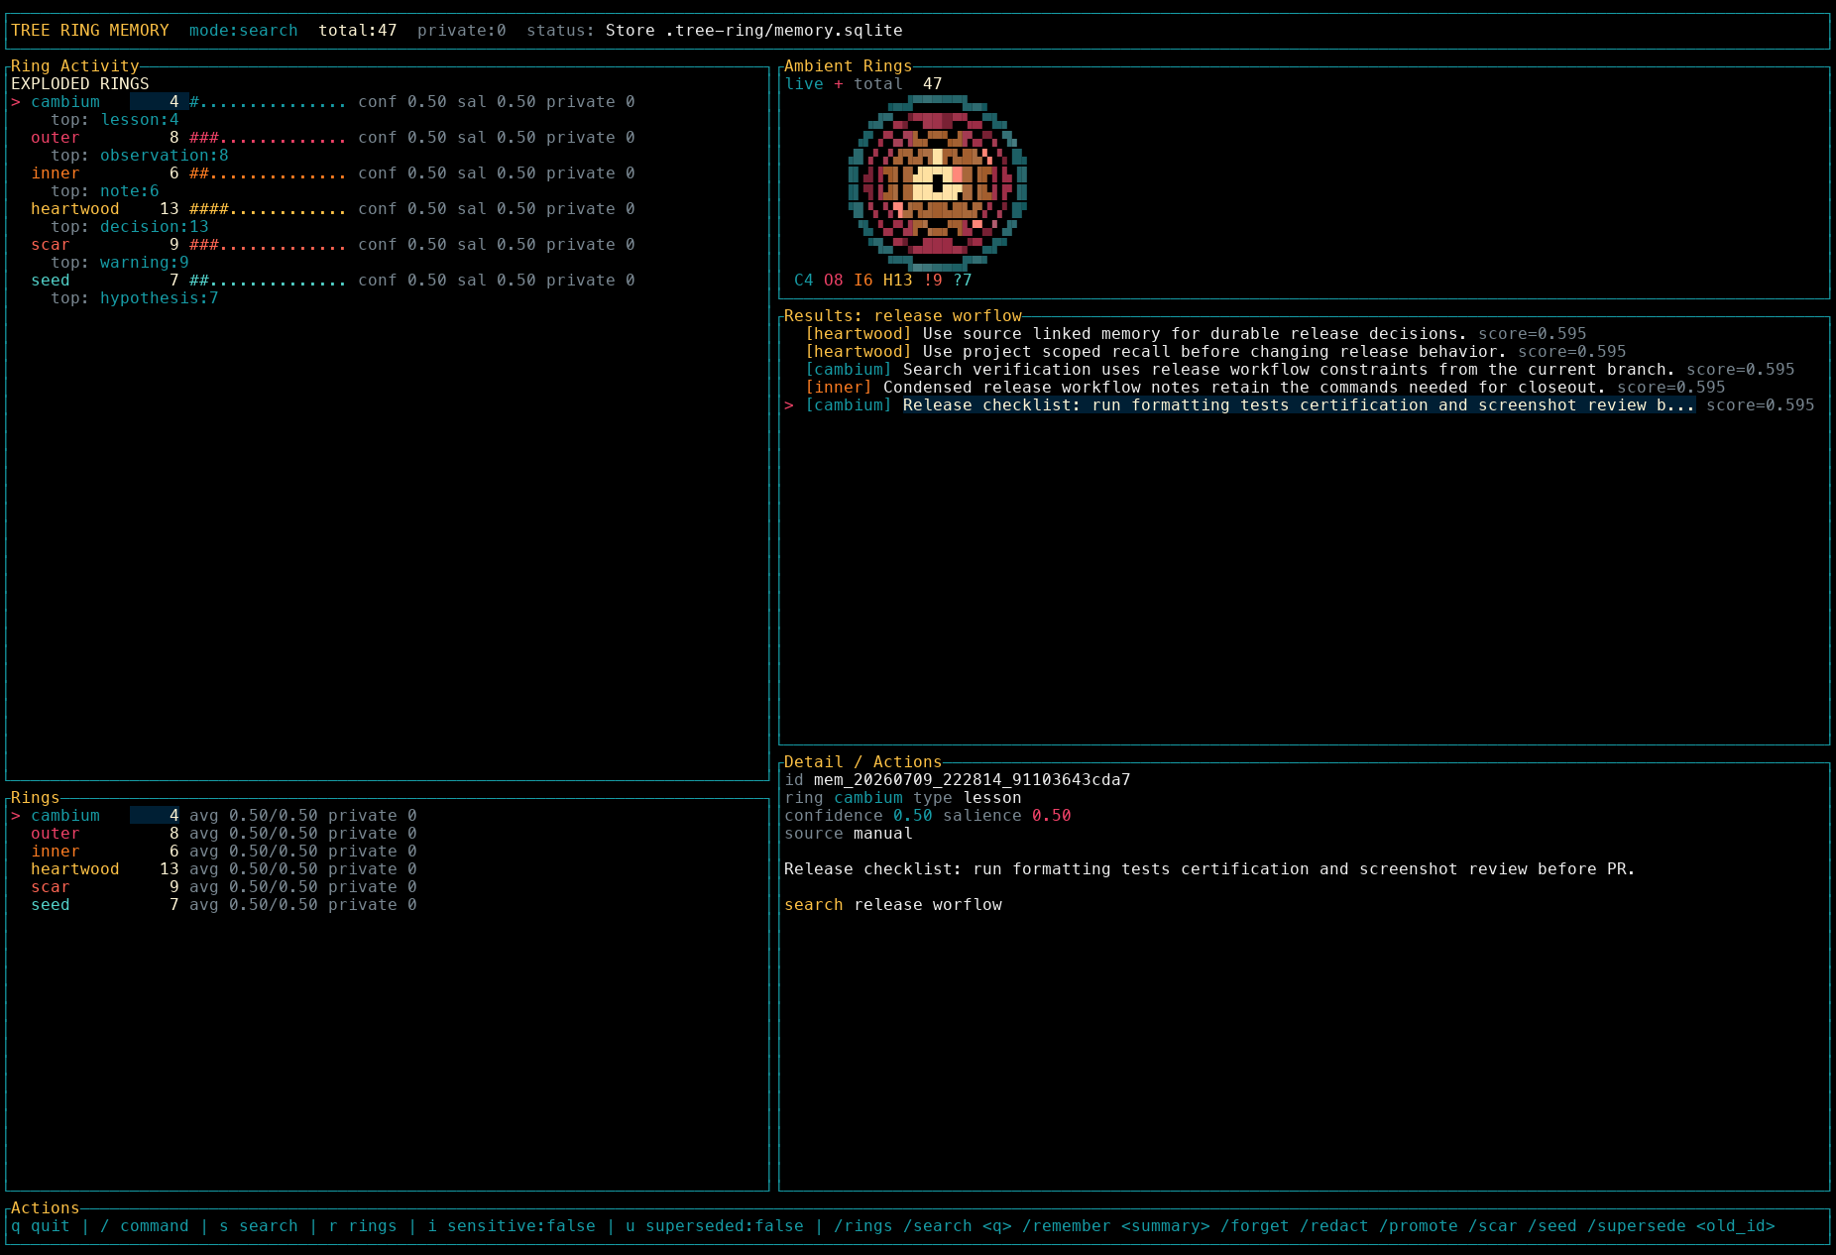This screenshot has height=1255, width=1836.
Task: Click the /redact command hint
Action: point(1334,1226)
